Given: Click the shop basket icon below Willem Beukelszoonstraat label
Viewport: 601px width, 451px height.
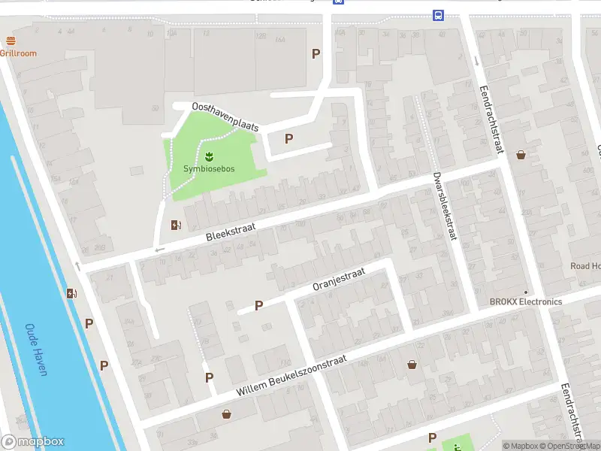Looking at the screenshot, I should 226,413.
